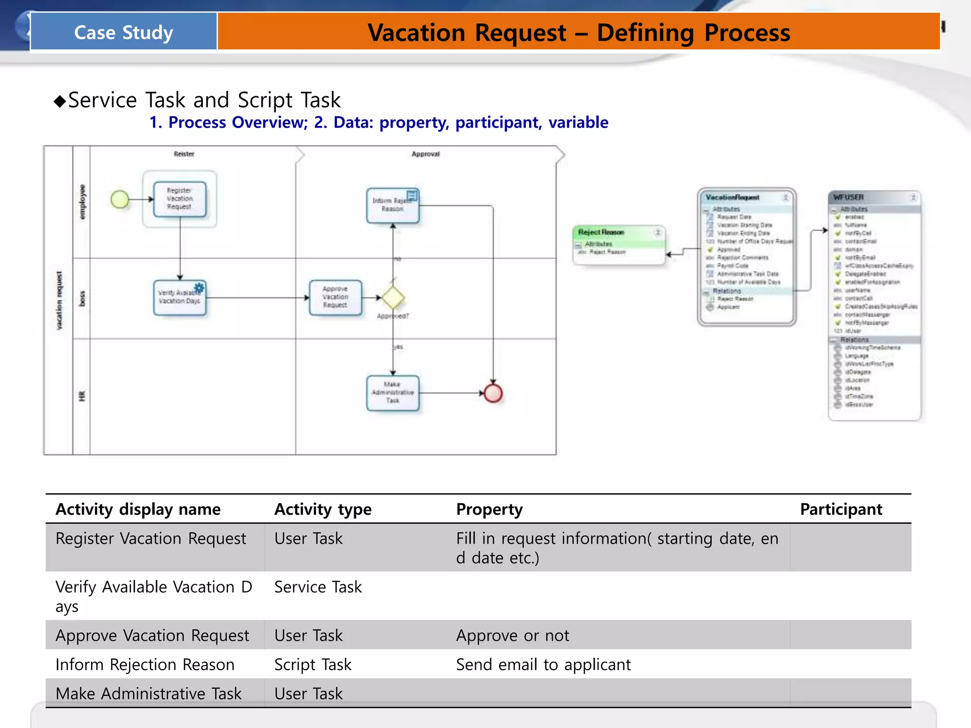This screenshot has height=728, width=971.
Task: Click the Case Study blue tab label
Action: coord(124,32)
